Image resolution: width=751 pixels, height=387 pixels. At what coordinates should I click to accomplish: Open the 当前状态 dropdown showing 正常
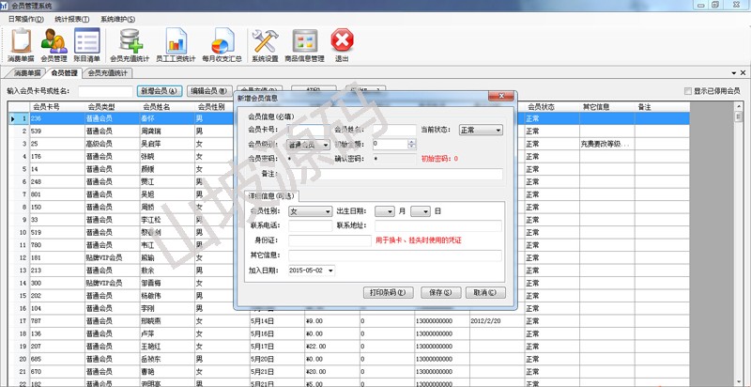(481, 130)
